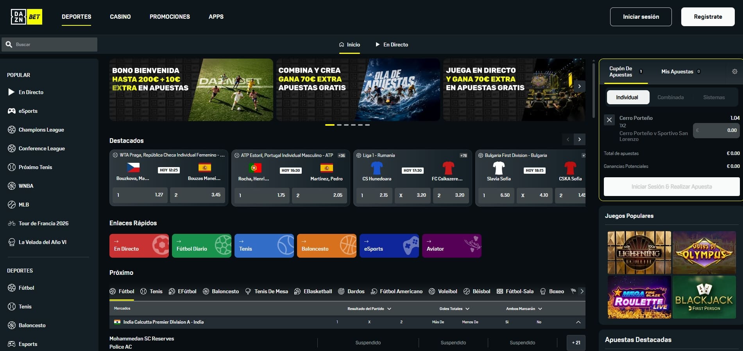Show next Destacados matches arrow
This screenshot has width=743, height=351.
point(580,139)
